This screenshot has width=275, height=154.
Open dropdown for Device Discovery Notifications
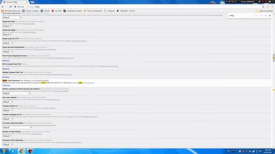(x=8, y=52)
